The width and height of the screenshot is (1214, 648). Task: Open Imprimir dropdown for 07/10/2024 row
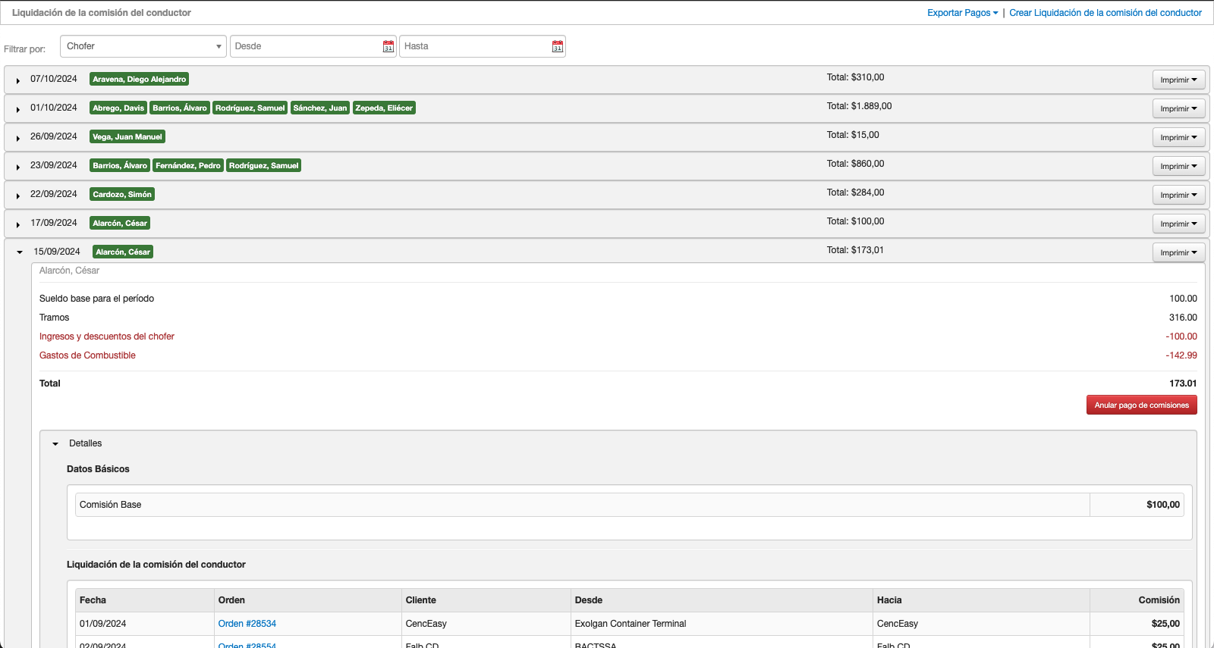(x=1178, y=80)
